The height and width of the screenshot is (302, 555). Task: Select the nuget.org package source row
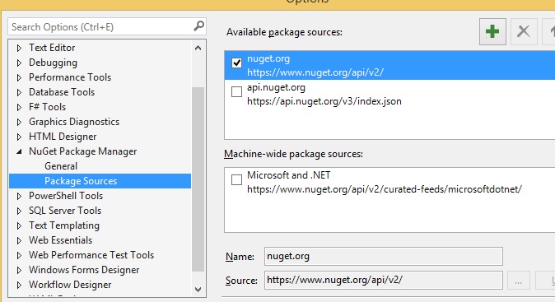(389, 65)
